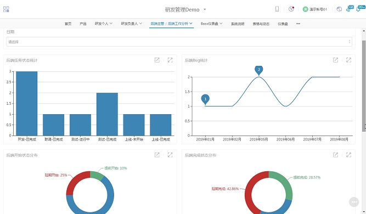The height and width of the screenshot is (214, 366).
Task: Click the 延期开始: 25% label
Action: tap(56, 175)
